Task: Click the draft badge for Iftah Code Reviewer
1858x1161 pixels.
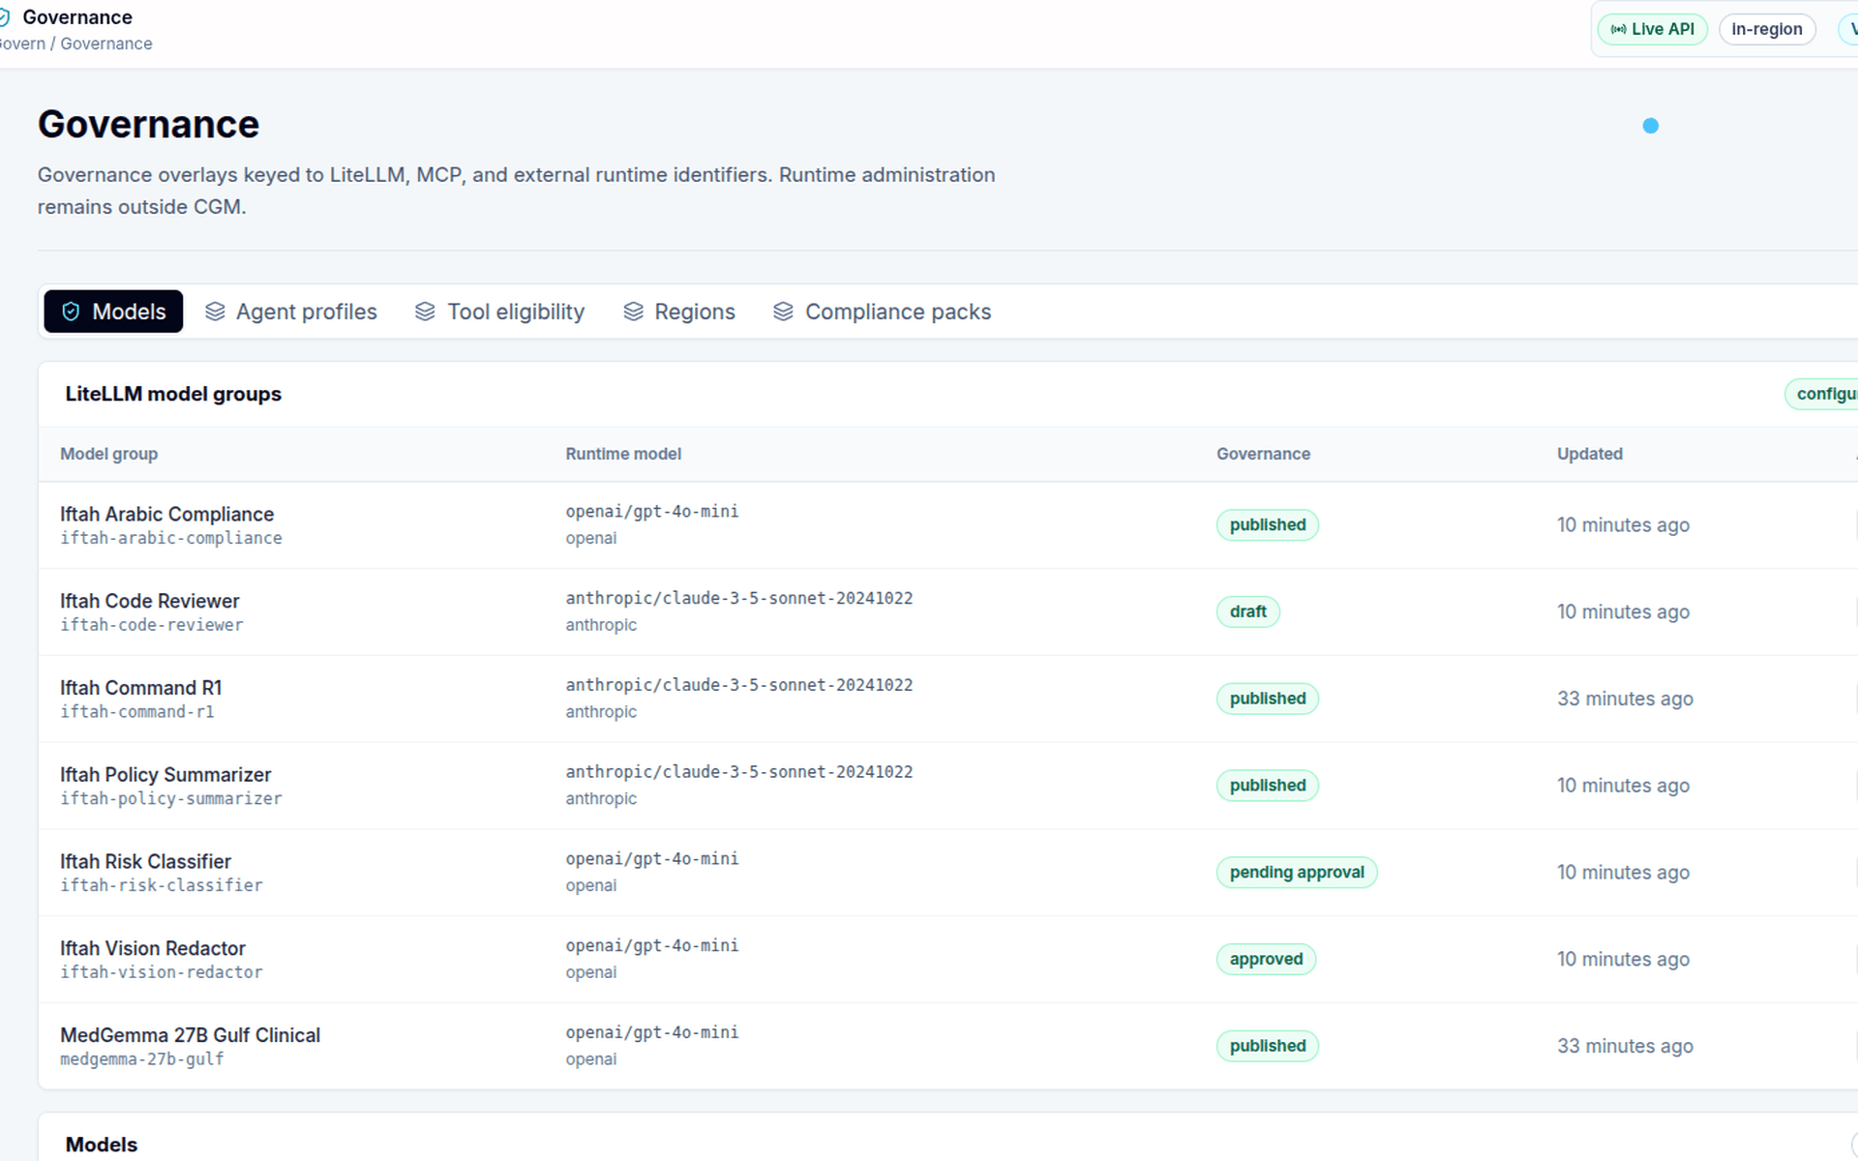Action: 1247,611
